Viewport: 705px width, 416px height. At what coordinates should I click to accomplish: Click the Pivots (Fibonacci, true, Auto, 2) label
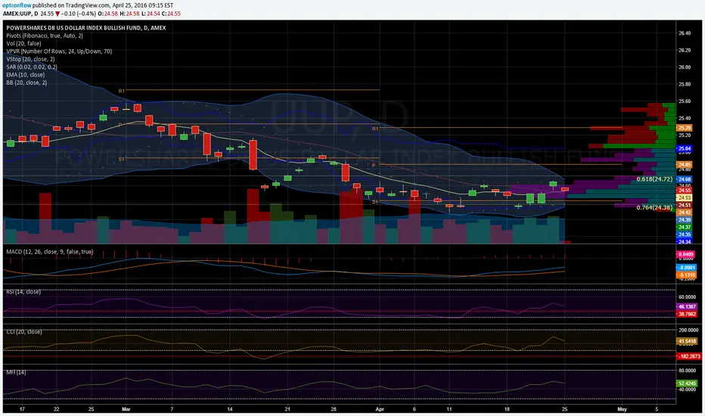(x=45, y=36)
